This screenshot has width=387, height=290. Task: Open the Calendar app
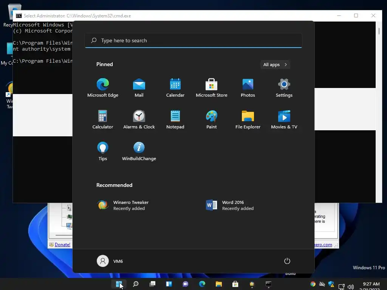pyautogui.click(x=175, y=88)
